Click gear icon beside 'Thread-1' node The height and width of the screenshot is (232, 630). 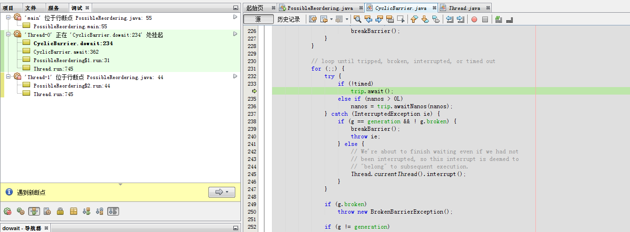[17, 77]
